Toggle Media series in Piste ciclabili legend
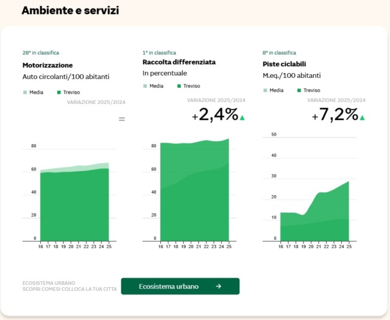Image resolution: width=390 pixels, height=320 pixels. pos(273,90)
